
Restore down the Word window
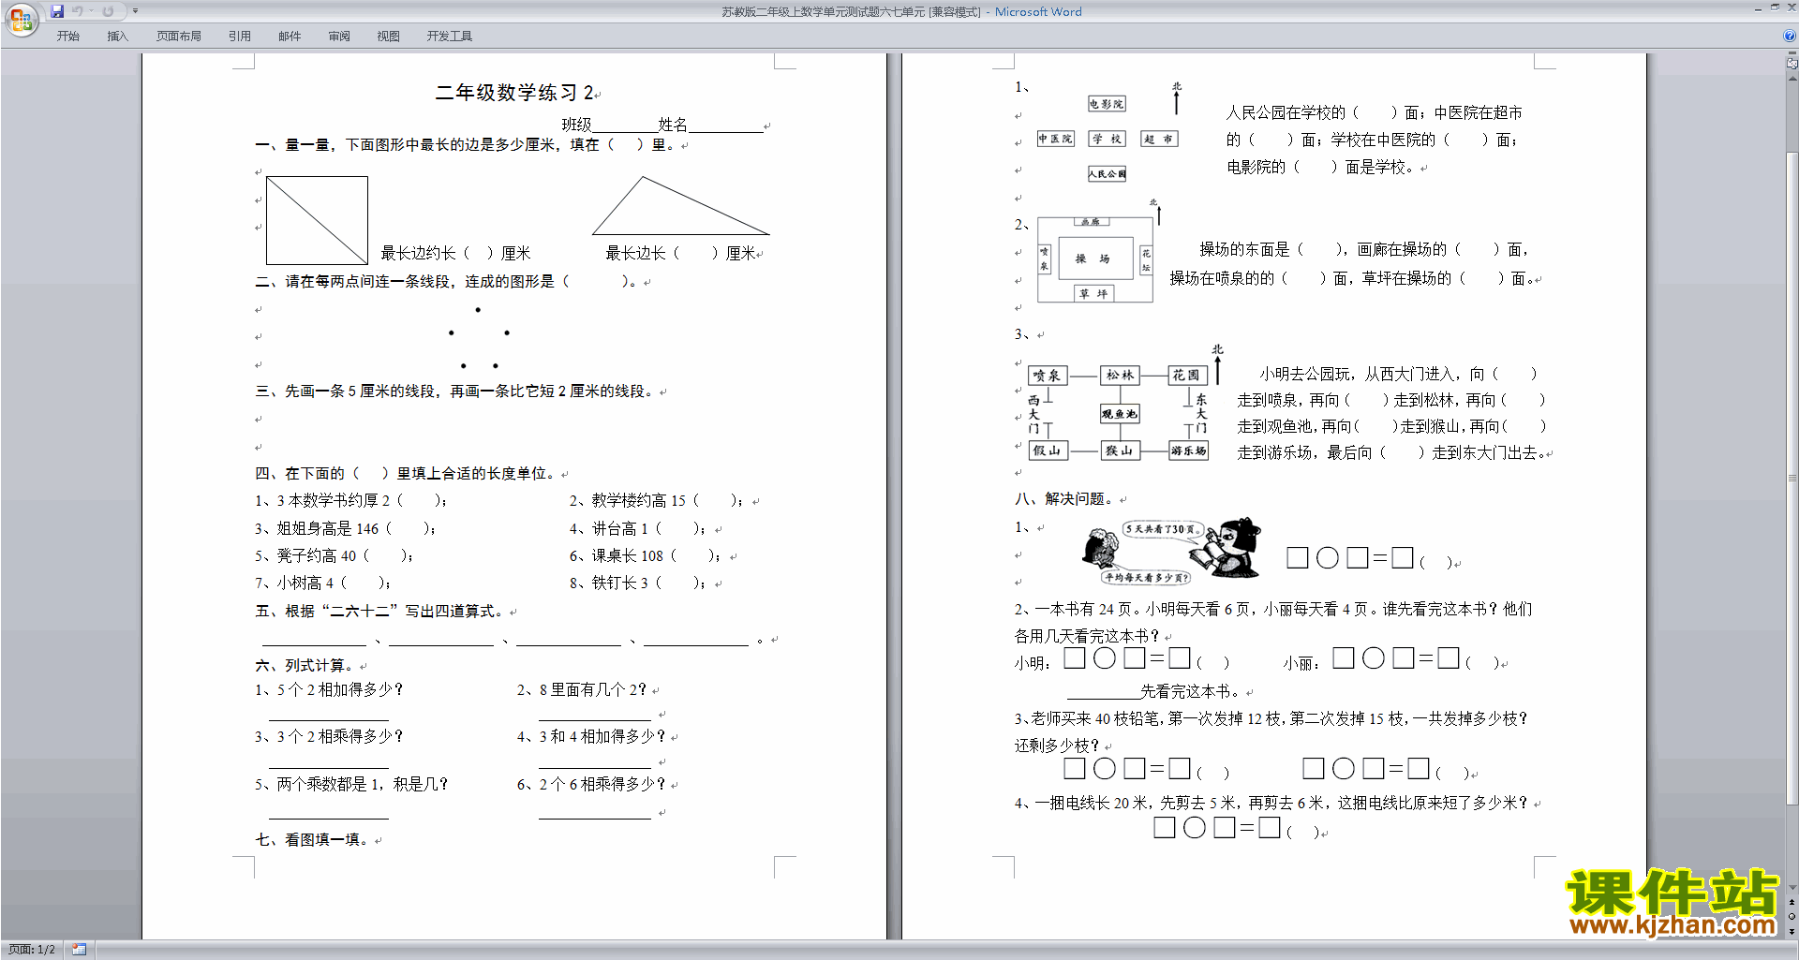tap(1775, 8)
